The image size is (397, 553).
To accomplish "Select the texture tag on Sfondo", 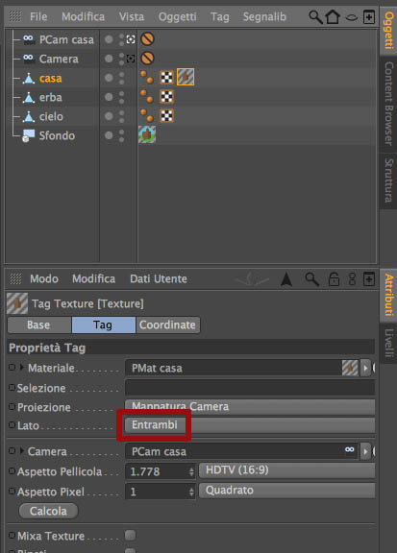I will click(147, 134).
